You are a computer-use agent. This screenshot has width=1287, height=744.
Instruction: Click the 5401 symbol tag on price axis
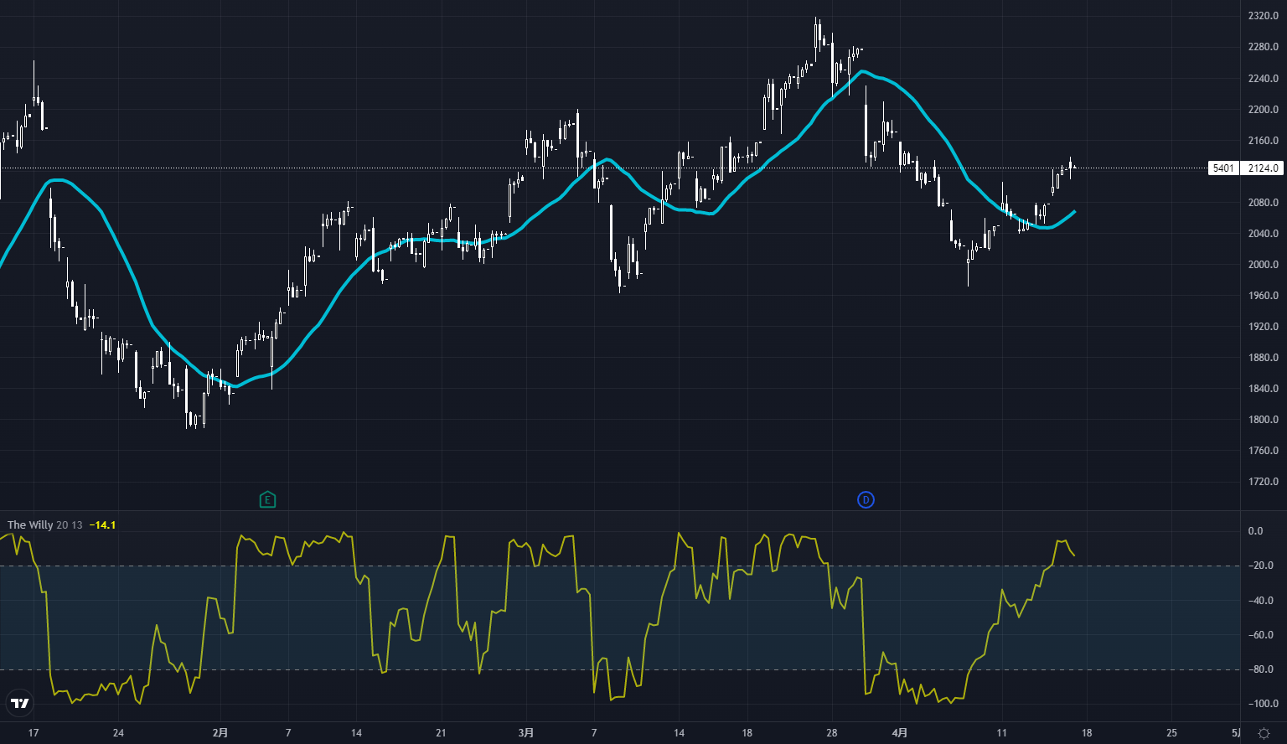point(1223,168)
